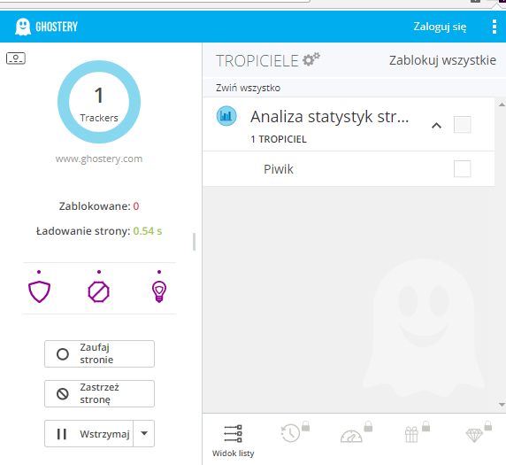The width and height of the screenshot is (506, 465).
Task: Click the site analytics category icon
Action: [226, 116]
